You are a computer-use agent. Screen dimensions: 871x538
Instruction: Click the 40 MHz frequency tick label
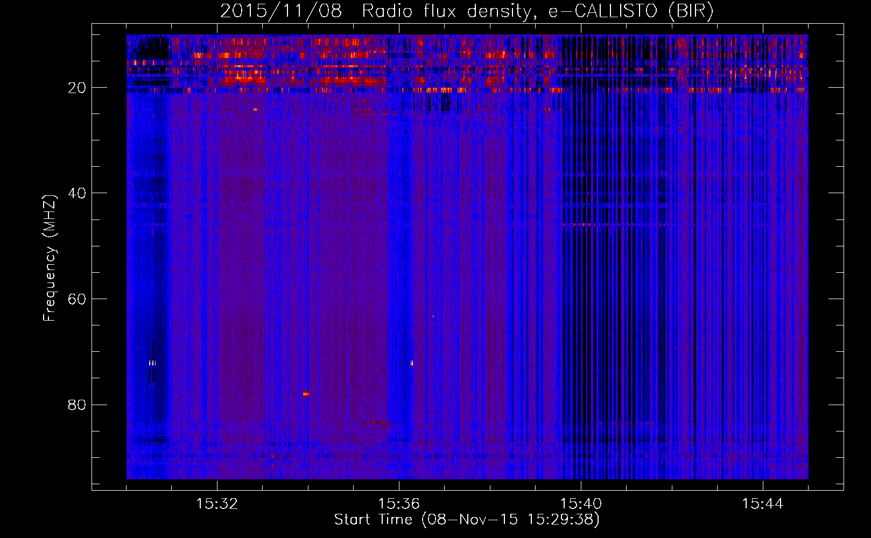(78, 193)
